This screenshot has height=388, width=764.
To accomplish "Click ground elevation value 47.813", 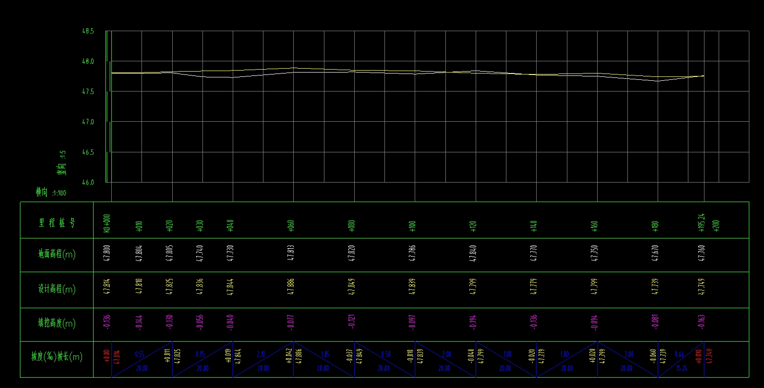I will (291, 254).
